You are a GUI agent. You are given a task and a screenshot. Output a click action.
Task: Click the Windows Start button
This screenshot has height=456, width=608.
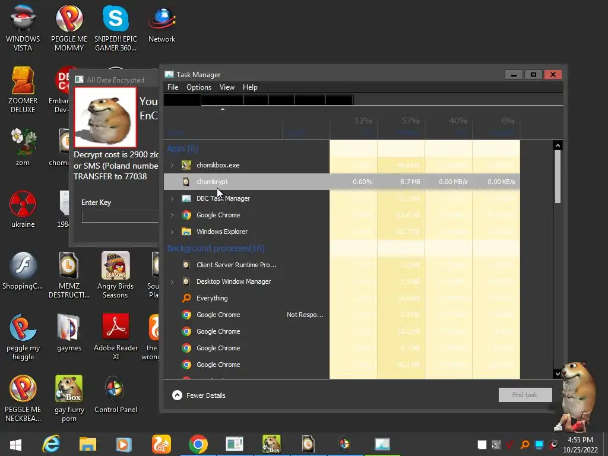tap(15, 444)
